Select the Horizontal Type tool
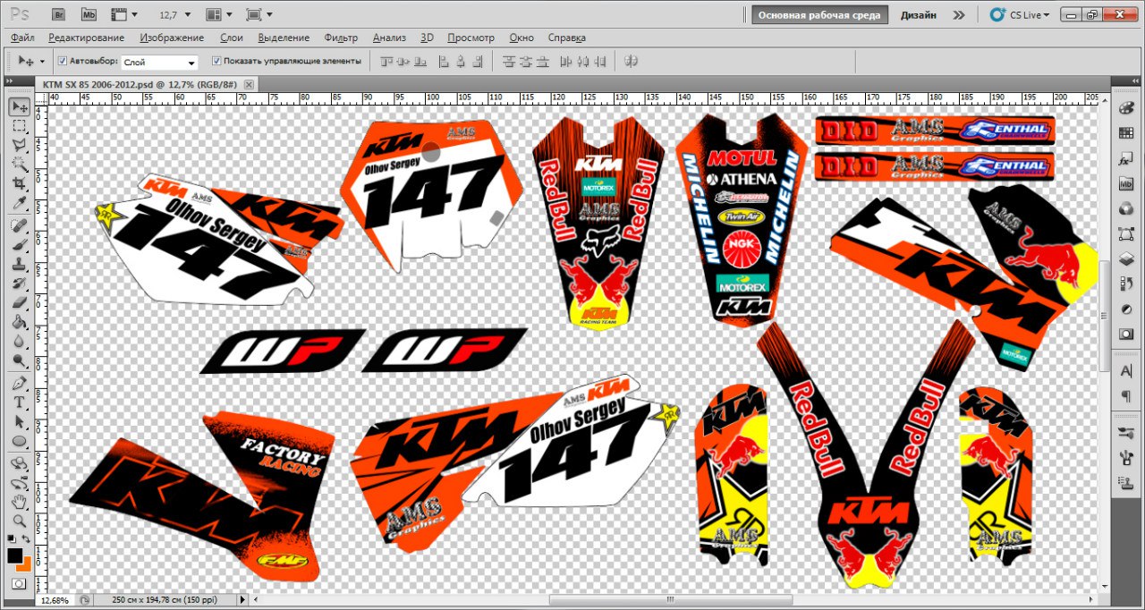The height and width of the screenshot is (610, 1145). [x=19, y=402]
